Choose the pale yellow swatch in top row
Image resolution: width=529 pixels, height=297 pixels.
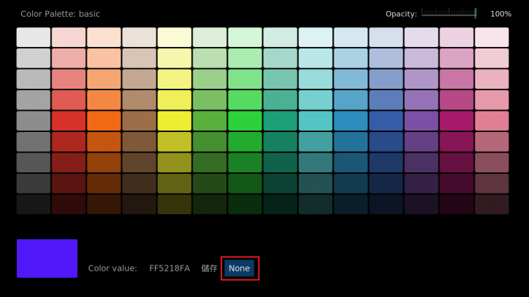(174, 37)
